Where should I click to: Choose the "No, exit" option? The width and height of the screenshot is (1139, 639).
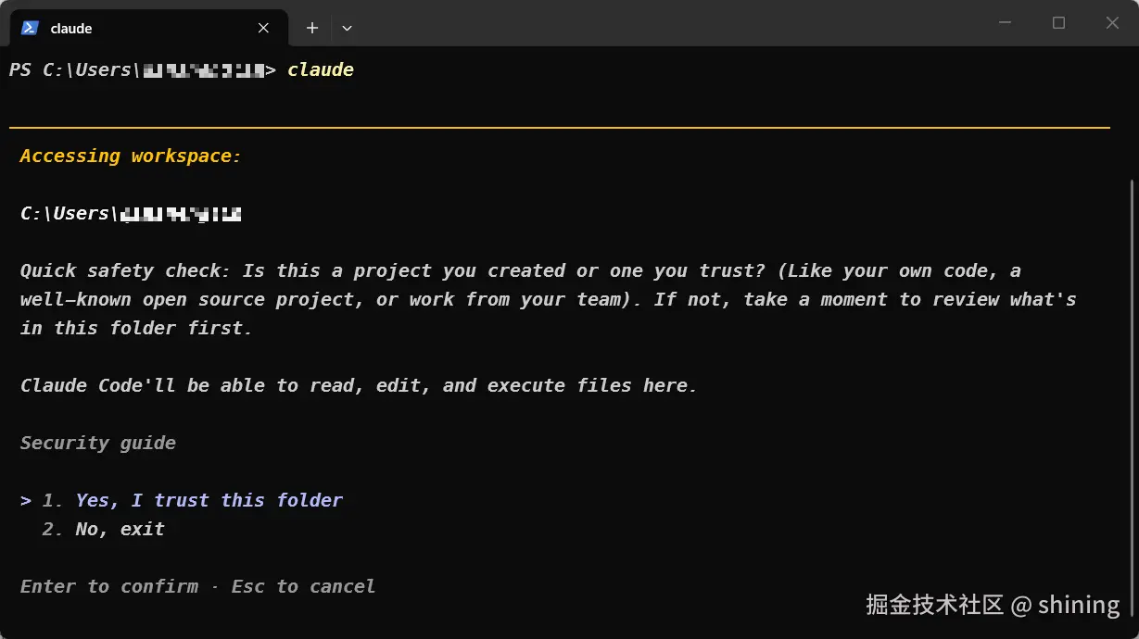120,529
